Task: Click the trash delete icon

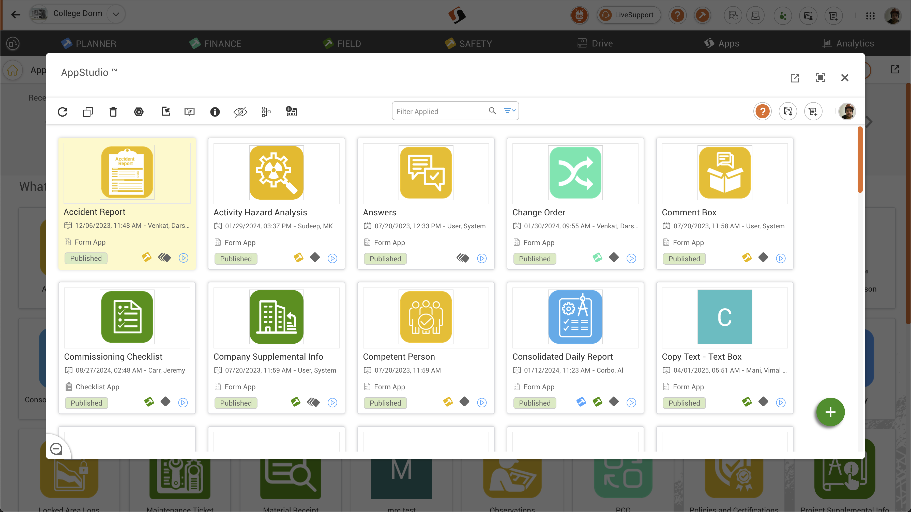Action: 113,112
